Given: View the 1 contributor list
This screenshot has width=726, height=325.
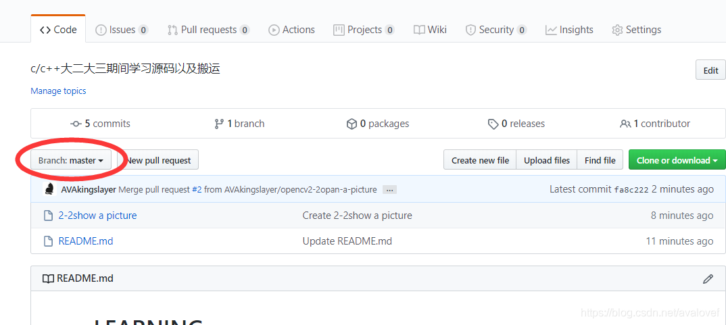Looking at the screenshot, I should 655,124.
